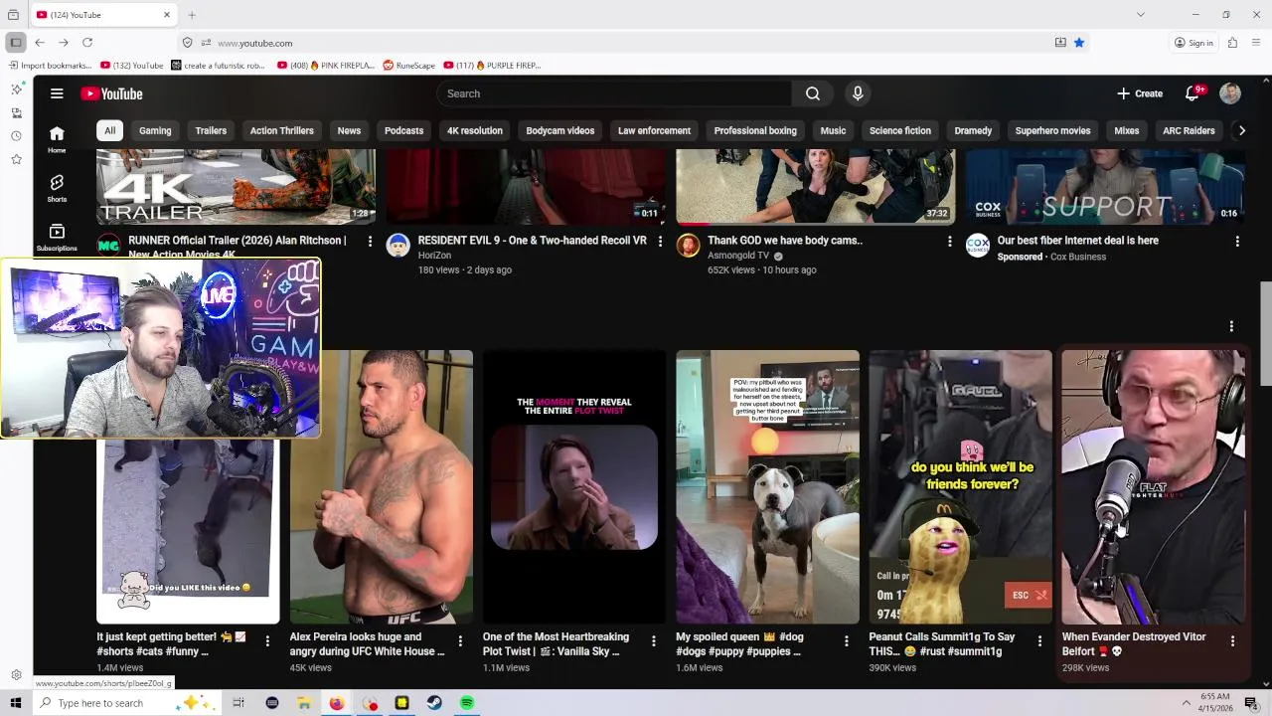Open YouTube notifications bell

(1192, 93)
